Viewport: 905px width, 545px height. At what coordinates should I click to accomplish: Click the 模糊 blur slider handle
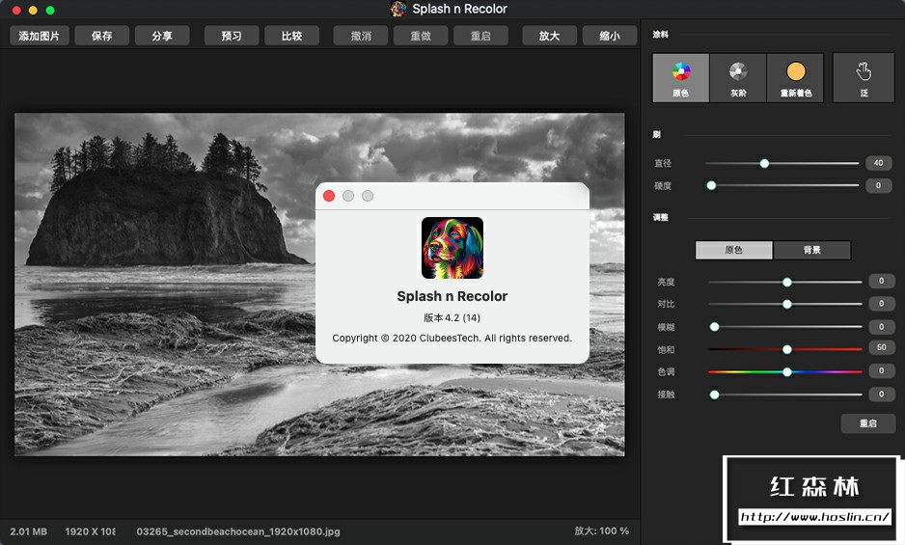715,327
